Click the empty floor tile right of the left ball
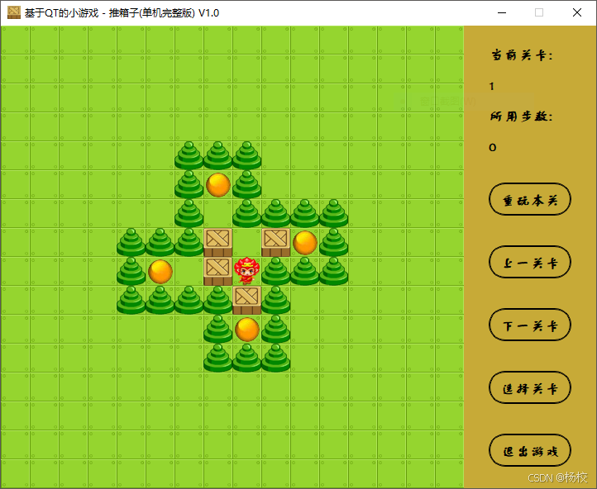Screen dimensions: 597x489 point(189,271)
